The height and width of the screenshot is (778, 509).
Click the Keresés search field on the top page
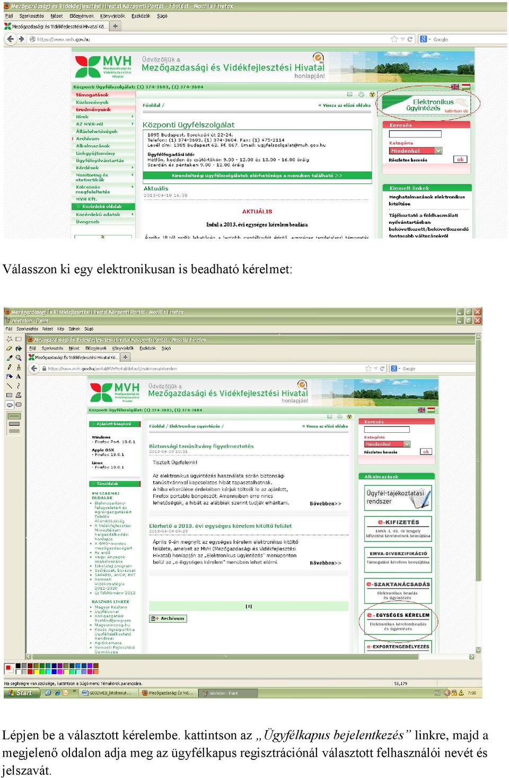coord(415,134)
